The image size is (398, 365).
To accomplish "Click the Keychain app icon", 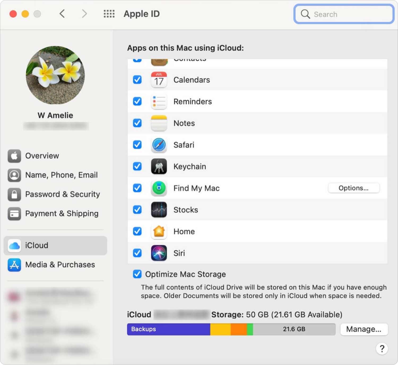I will pos(159,166).
